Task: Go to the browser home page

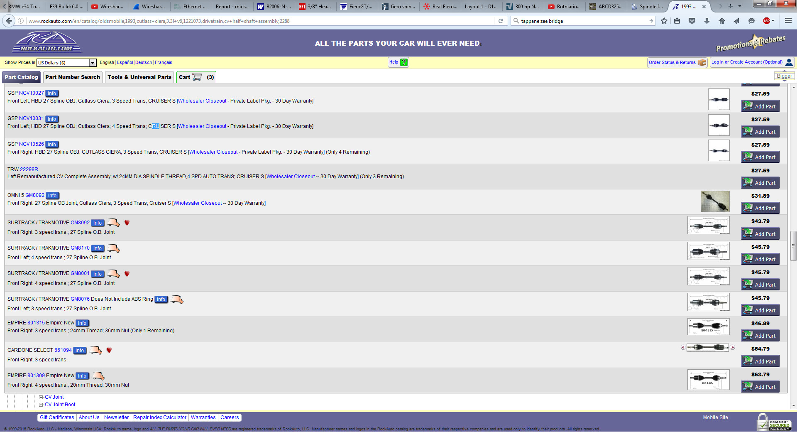Action: pos(722,21)
